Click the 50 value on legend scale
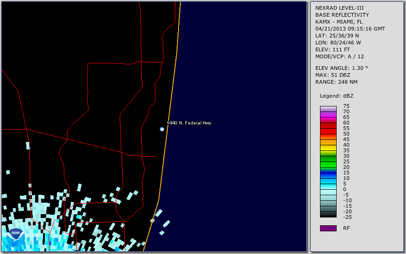The width and height of the screenshot is (406, 254). tap(346, 134)
